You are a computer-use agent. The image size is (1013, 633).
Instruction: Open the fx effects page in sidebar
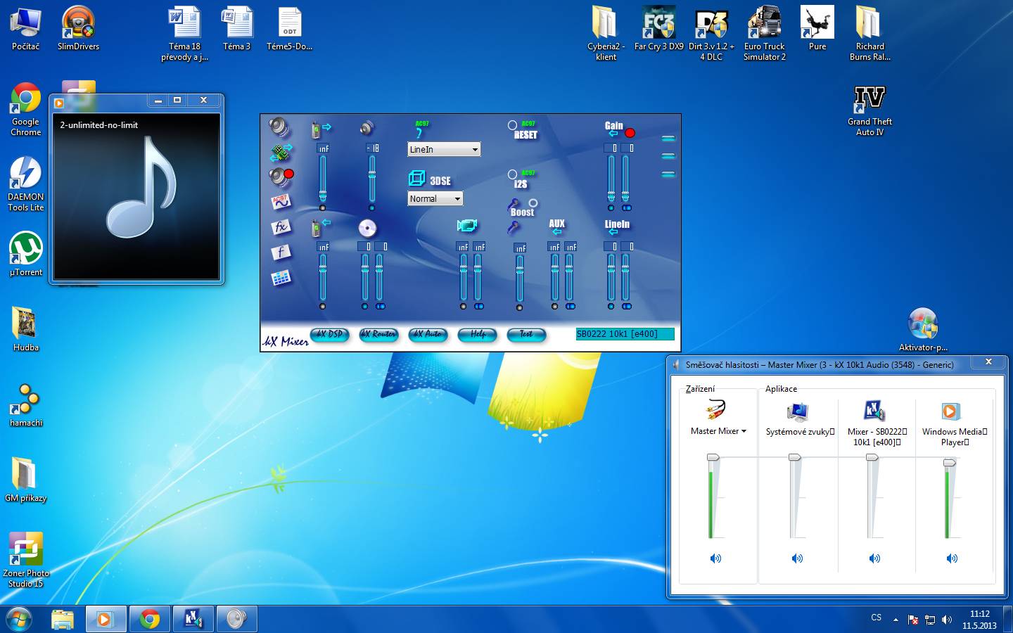pyautogui.click(x=281, y=226)
